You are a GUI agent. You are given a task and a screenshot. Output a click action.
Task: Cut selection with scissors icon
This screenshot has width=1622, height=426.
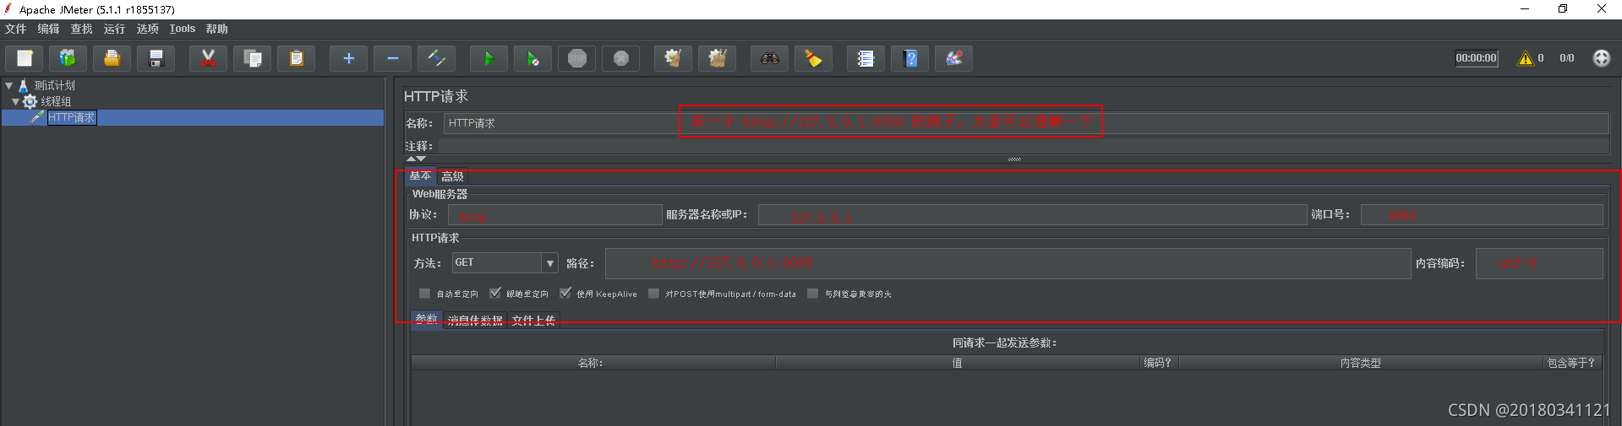click(x=208, y=58)
